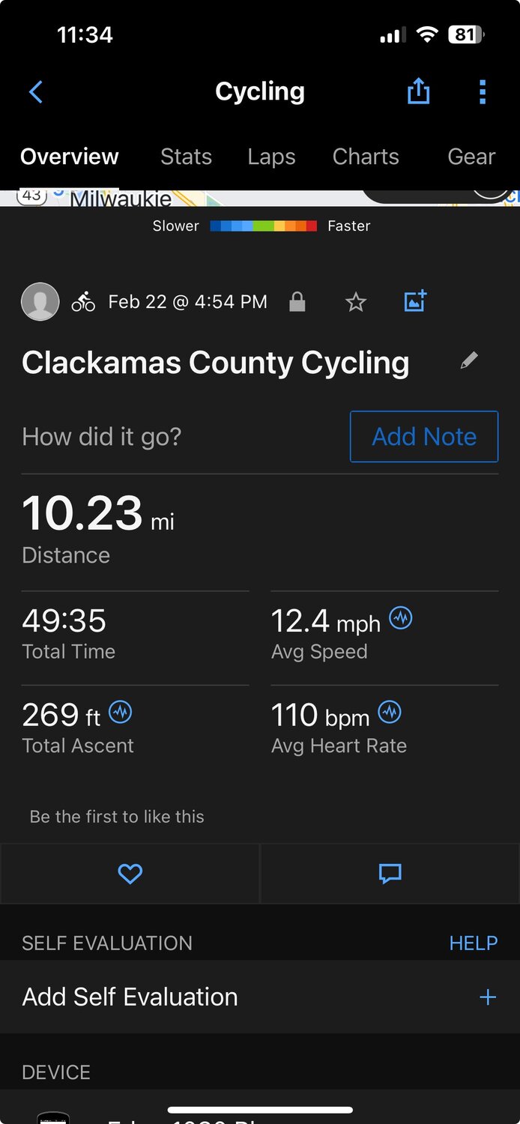Toggle the privacy lock
Screen dimensions: 520x1124
click(297, 302)
